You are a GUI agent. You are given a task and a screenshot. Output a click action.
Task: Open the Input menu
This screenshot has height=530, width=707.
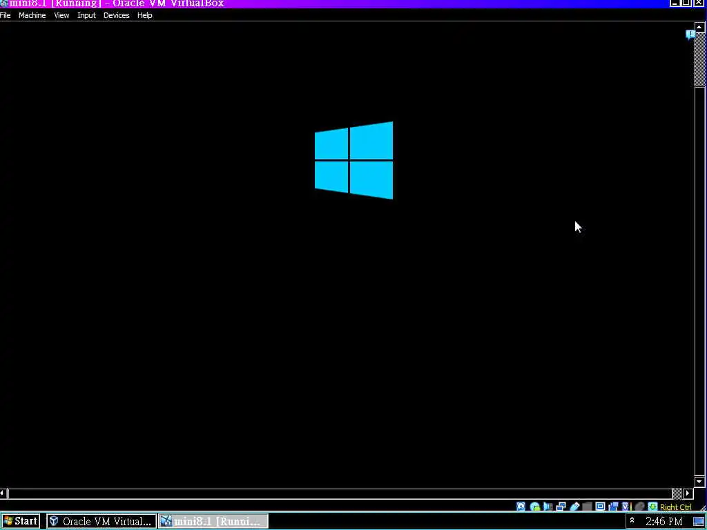[x=86, y=15]
